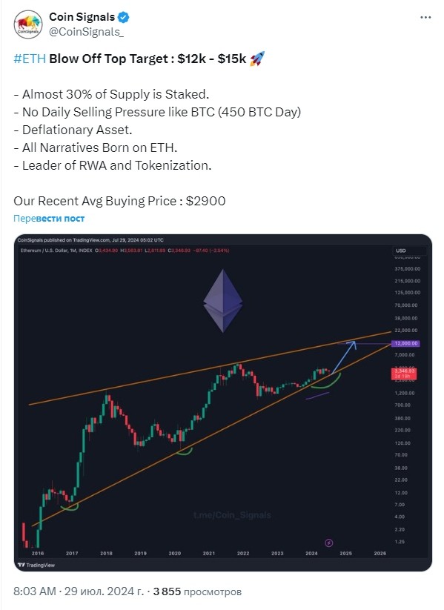Click the blue verified badge icon
The height and width of the screenshot is (610, 444).
tap(124, 17)
